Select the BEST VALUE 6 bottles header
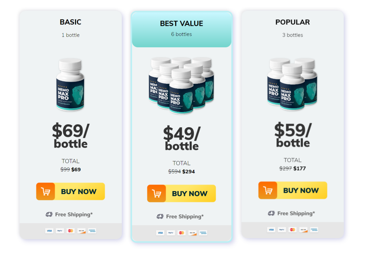This screenshot has width=366, height=253. pyautogui.click(x=181, y=28)
